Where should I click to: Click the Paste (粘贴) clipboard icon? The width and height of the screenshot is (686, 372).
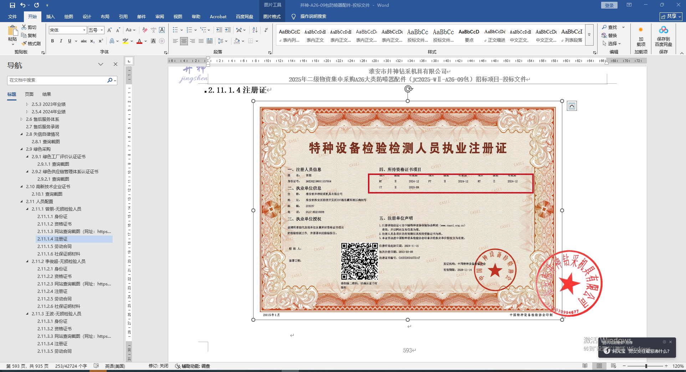point(12,31)
